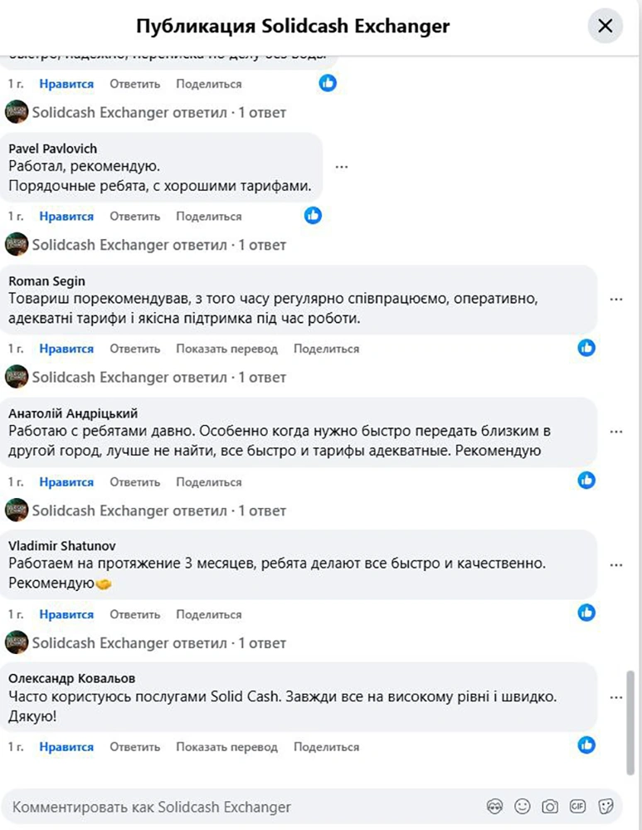Reply to Pavel Pavlovich's comment via Ответить
The width and height of the screenshot is (642, 830).
[x=134, y=216]
